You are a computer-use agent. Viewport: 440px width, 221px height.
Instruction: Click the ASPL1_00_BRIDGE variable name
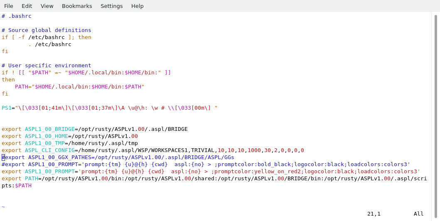[50, 129]
